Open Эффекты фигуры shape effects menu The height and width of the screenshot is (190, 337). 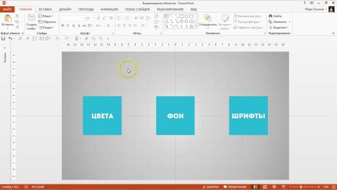(x=249, y=27)
